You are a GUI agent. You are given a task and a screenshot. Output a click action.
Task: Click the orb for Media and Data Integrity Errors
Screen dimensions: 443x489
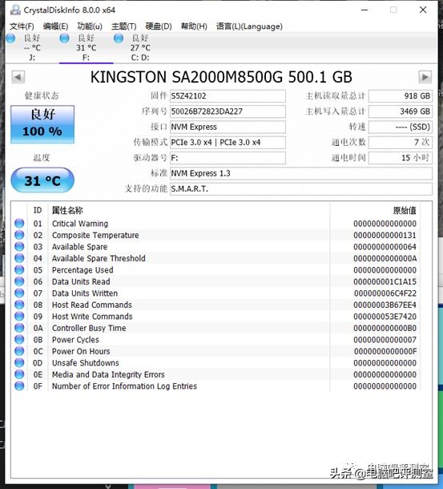click(19, 374)
